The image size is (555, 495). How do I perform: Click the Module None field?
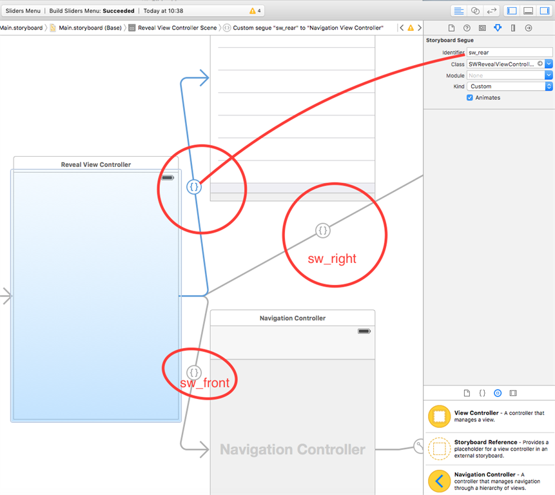tap(506, 75)
